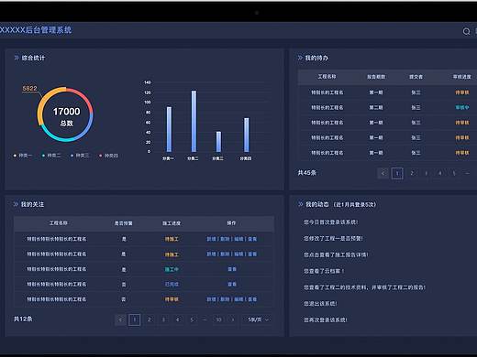Go to page 3 in 我的待办 pagination

426,173
